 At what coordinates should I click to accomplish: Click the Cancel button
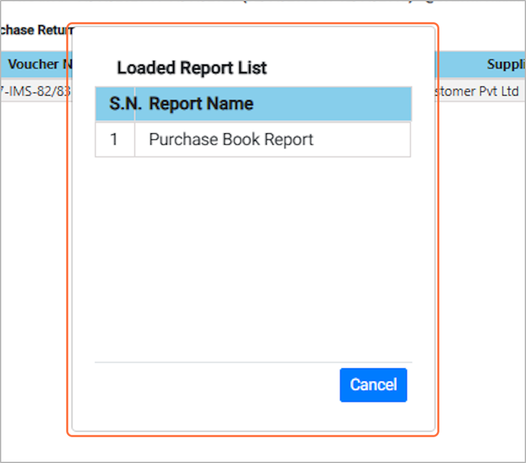373,385
